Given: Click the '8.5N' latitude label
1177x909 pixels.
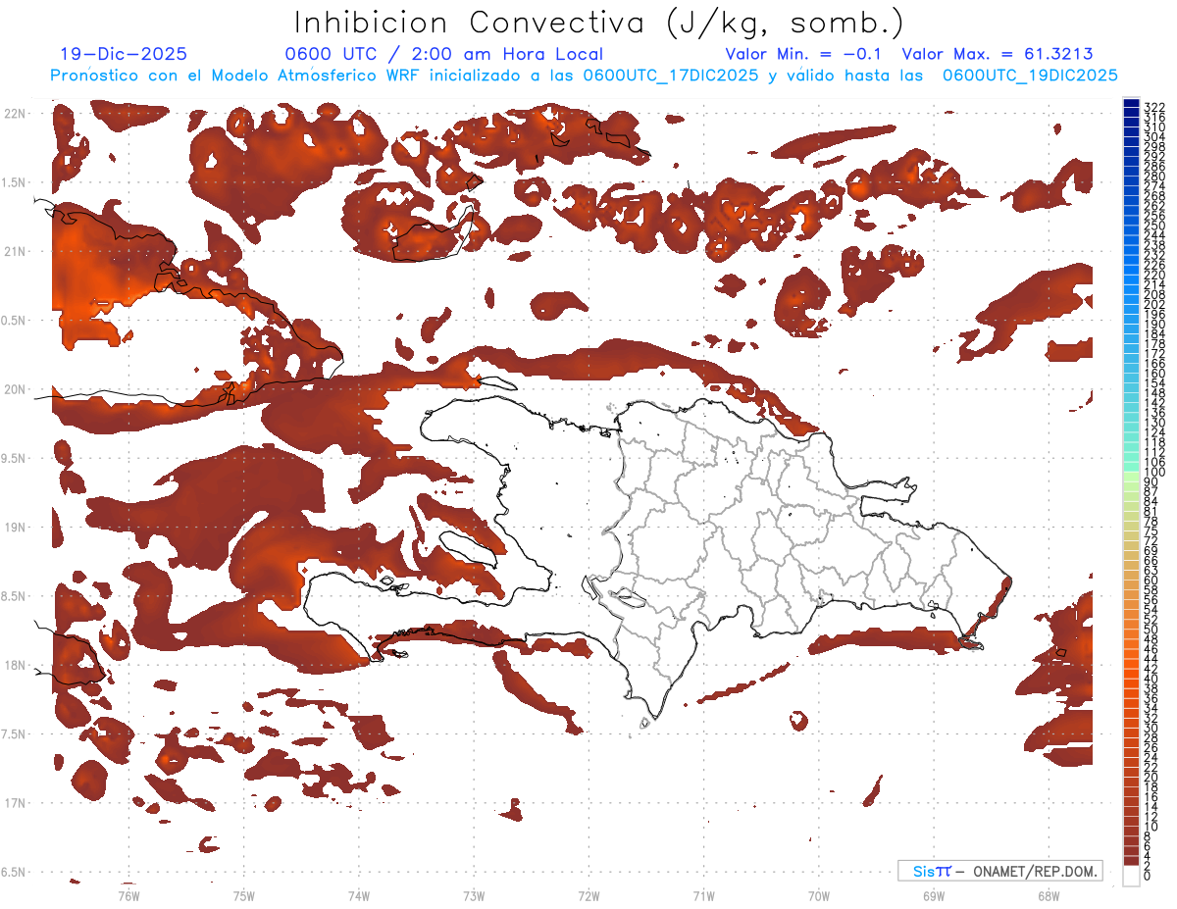Looking at the screenshot, I should click(x=14, y=596).
